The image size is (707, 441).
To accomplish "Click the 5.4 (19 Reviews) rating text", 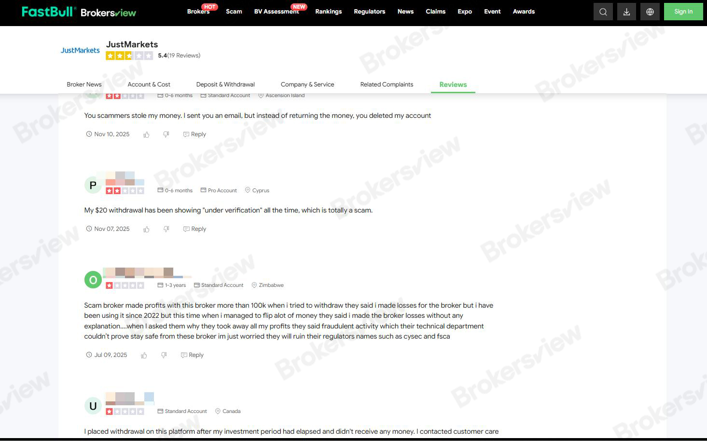I will click(x=179, y=56).
